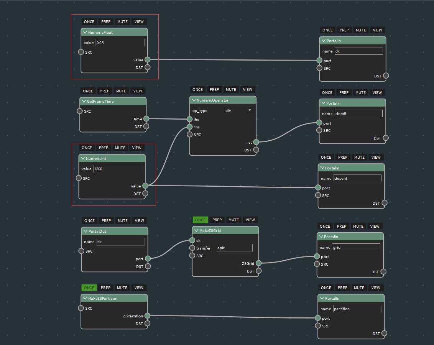Click the port socket of PortalIn grid
The height and width of the screenshot is (345, 434).
[x=317, y=256]
